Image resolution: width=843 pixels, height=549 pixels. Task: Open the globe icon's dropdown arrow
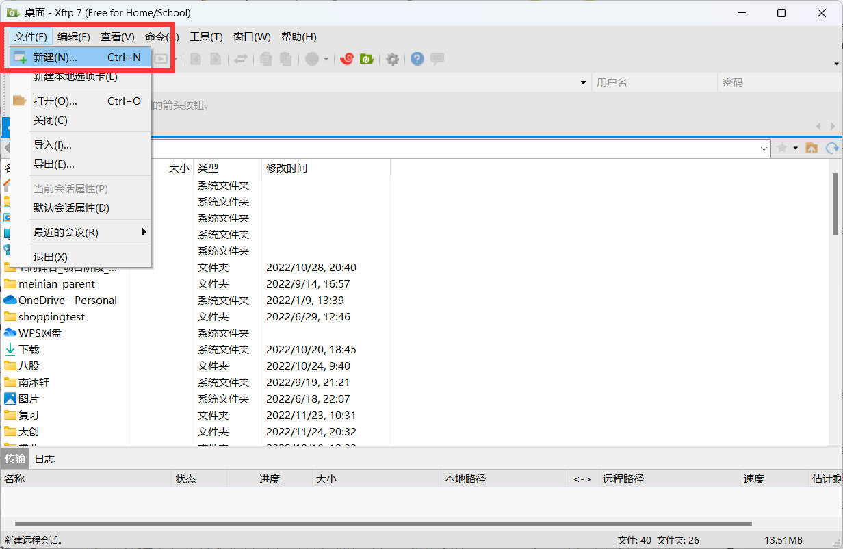click(326, 60)
